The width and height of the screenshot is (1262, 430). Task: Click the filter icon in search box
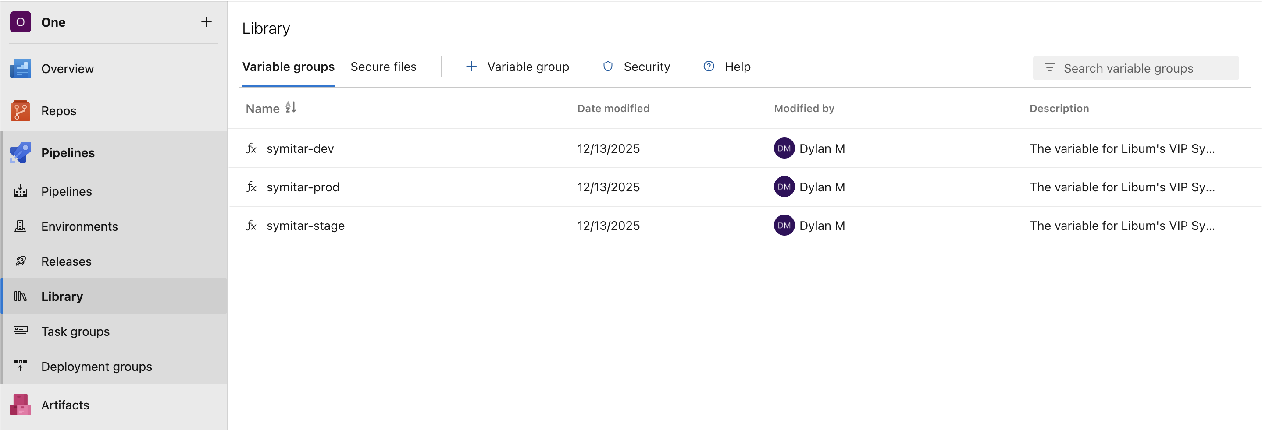pos(1049,68)
